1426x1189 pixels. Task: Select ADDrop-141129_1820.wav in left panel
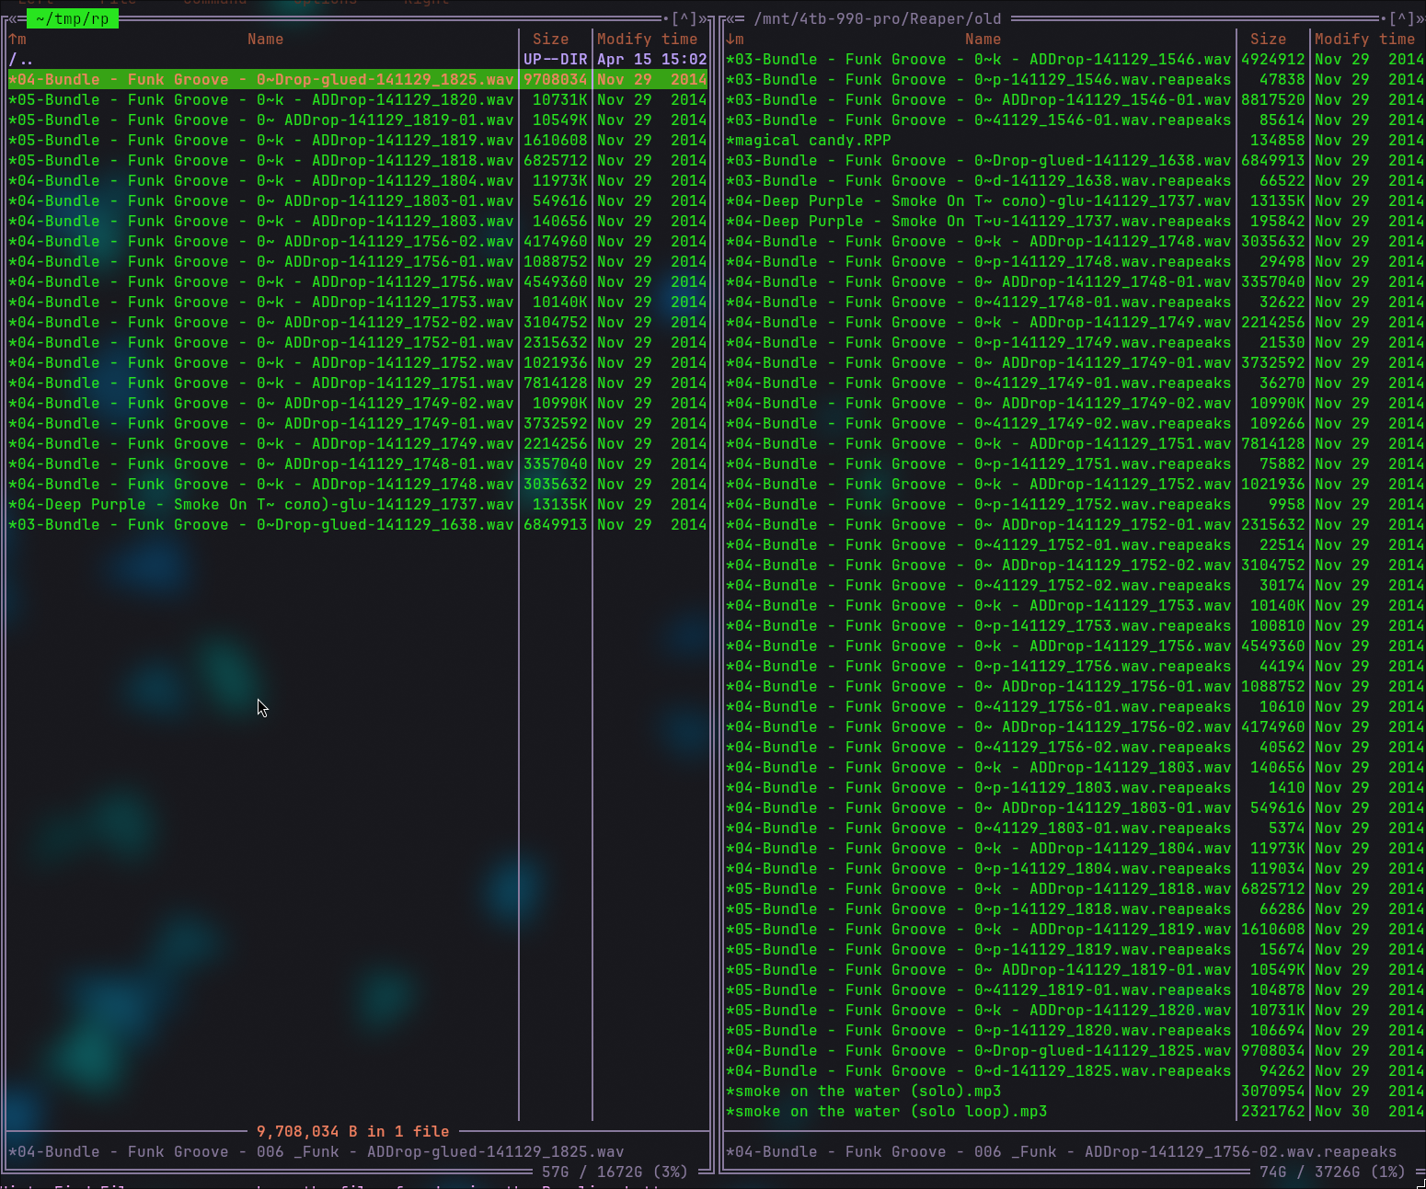tap(358, 99)
